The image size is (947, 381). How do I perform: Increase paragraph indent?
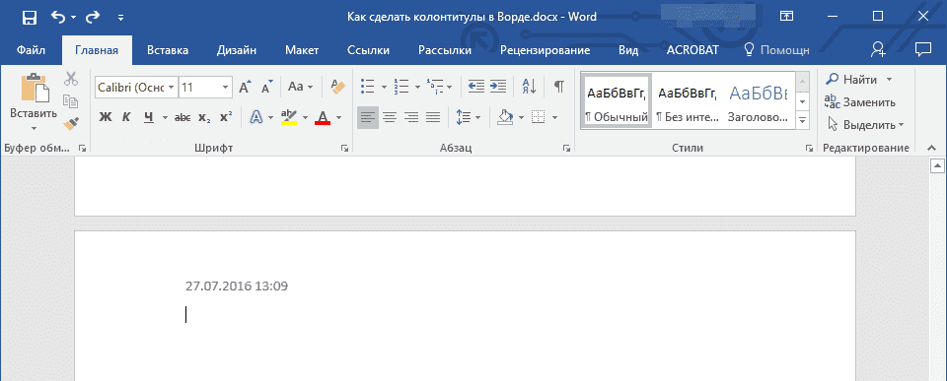(497, 87)
